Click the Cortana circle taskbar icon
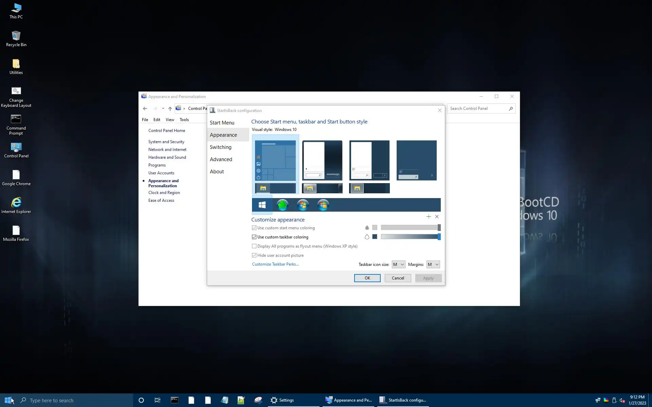This screenshot has width=652, height=407. tap(141, 400)
